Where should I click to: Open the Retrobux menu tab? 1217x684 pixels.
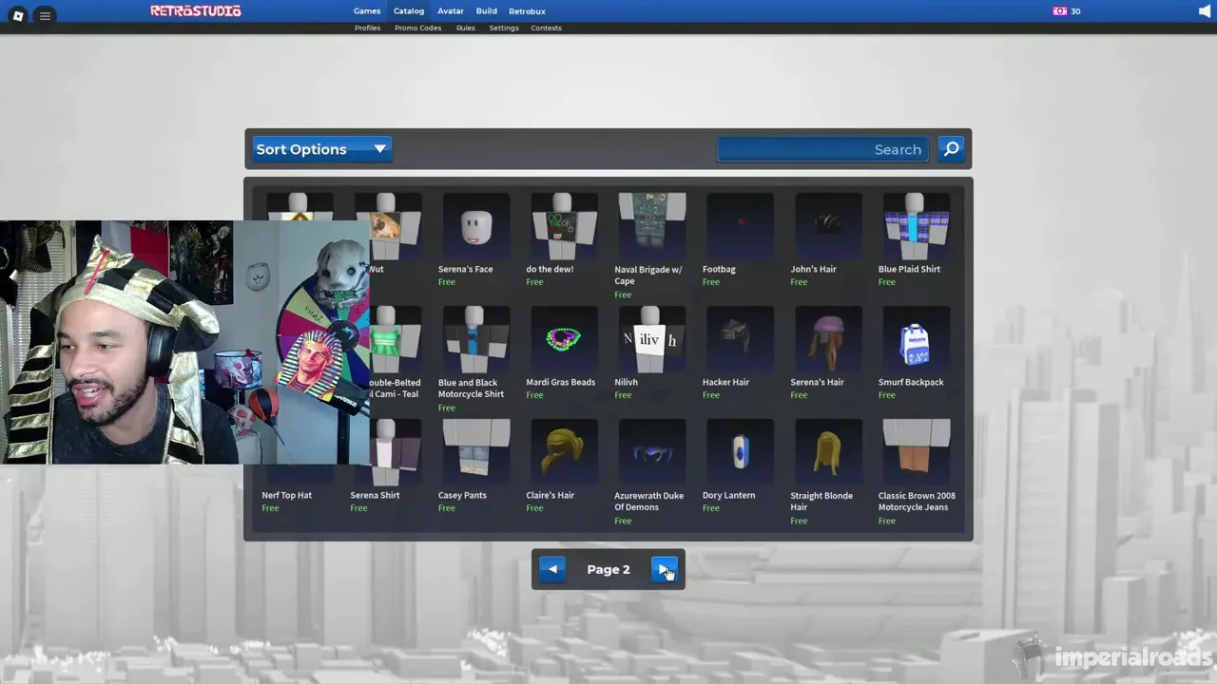click(527, 11)
